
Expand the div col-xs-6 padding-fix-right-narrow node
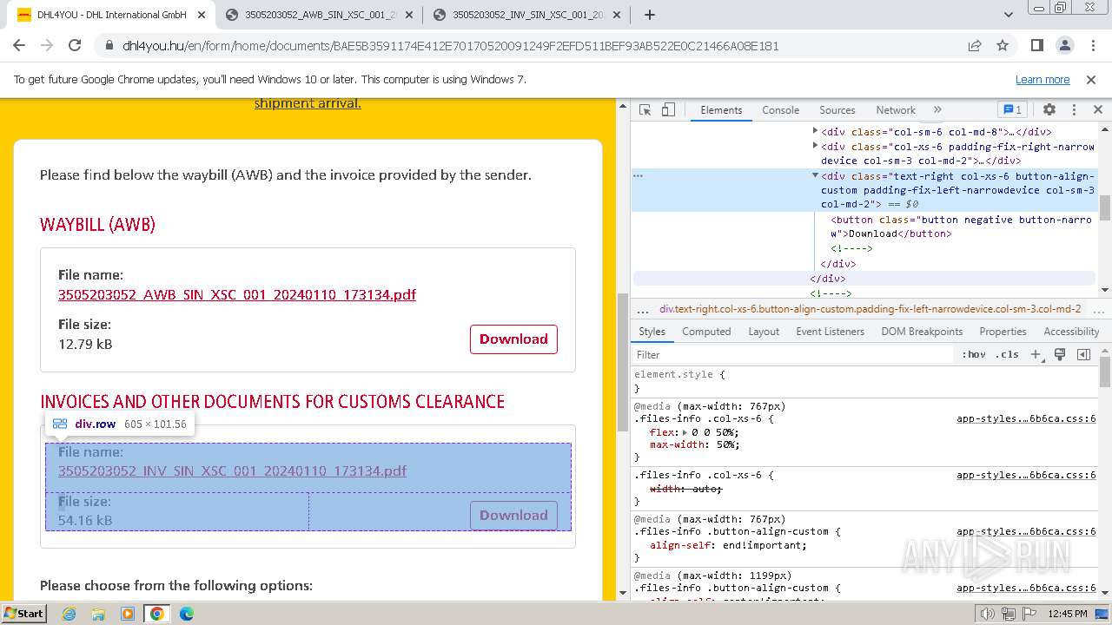click(x=815, y=146)
